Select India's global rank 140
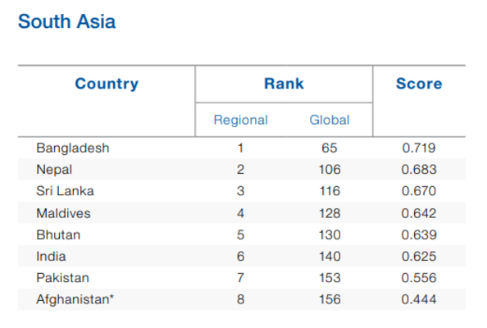 pos(330,257)
